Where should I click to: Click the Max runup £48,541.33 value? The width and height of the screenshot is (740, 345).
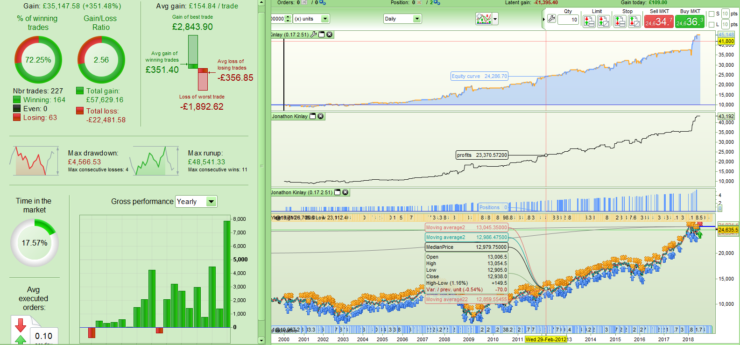point(207,162)
